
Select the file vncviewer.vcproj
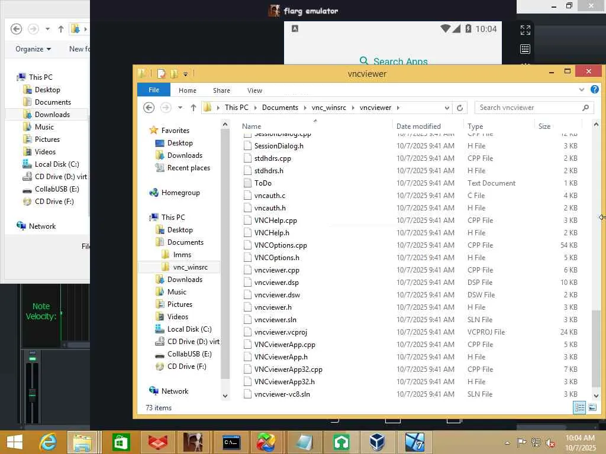coord(281,332)
